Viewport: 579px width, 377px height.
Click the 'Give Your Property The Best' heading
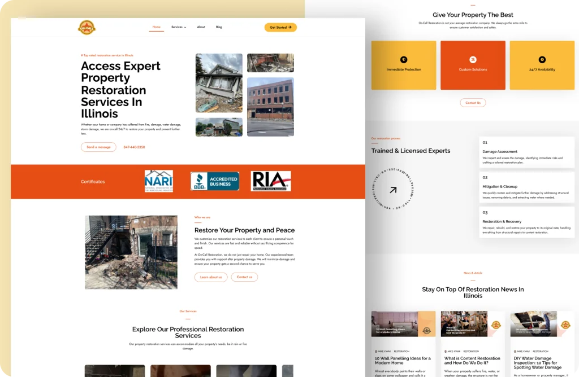[473, 15]
